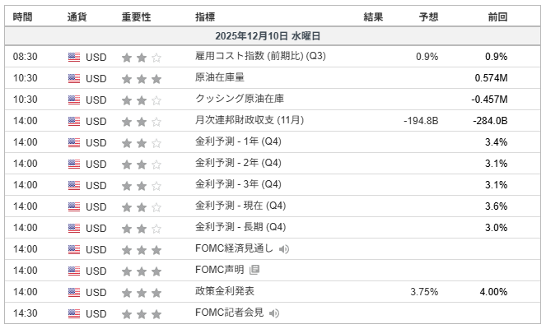Open the 月次連邦財政収支 (11月) event
The height and width of the screenshot is (329, 546).
249,121
